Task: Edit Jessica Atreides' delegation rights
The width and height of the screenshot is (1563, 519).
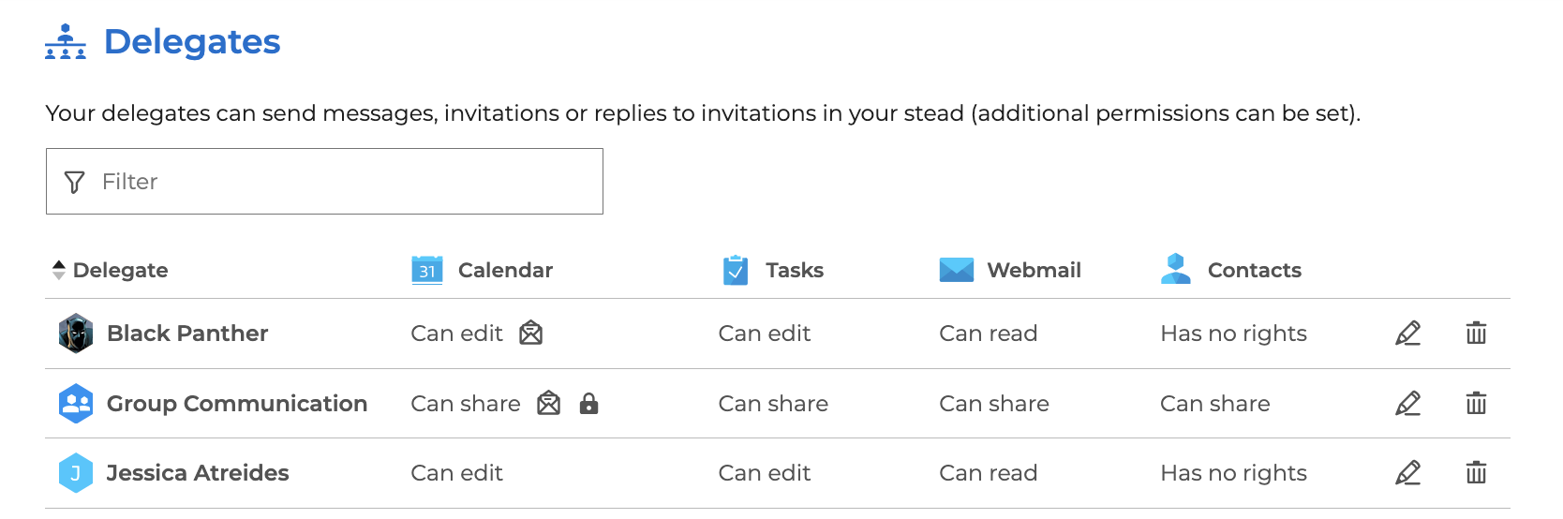Action: [1407, 473]
